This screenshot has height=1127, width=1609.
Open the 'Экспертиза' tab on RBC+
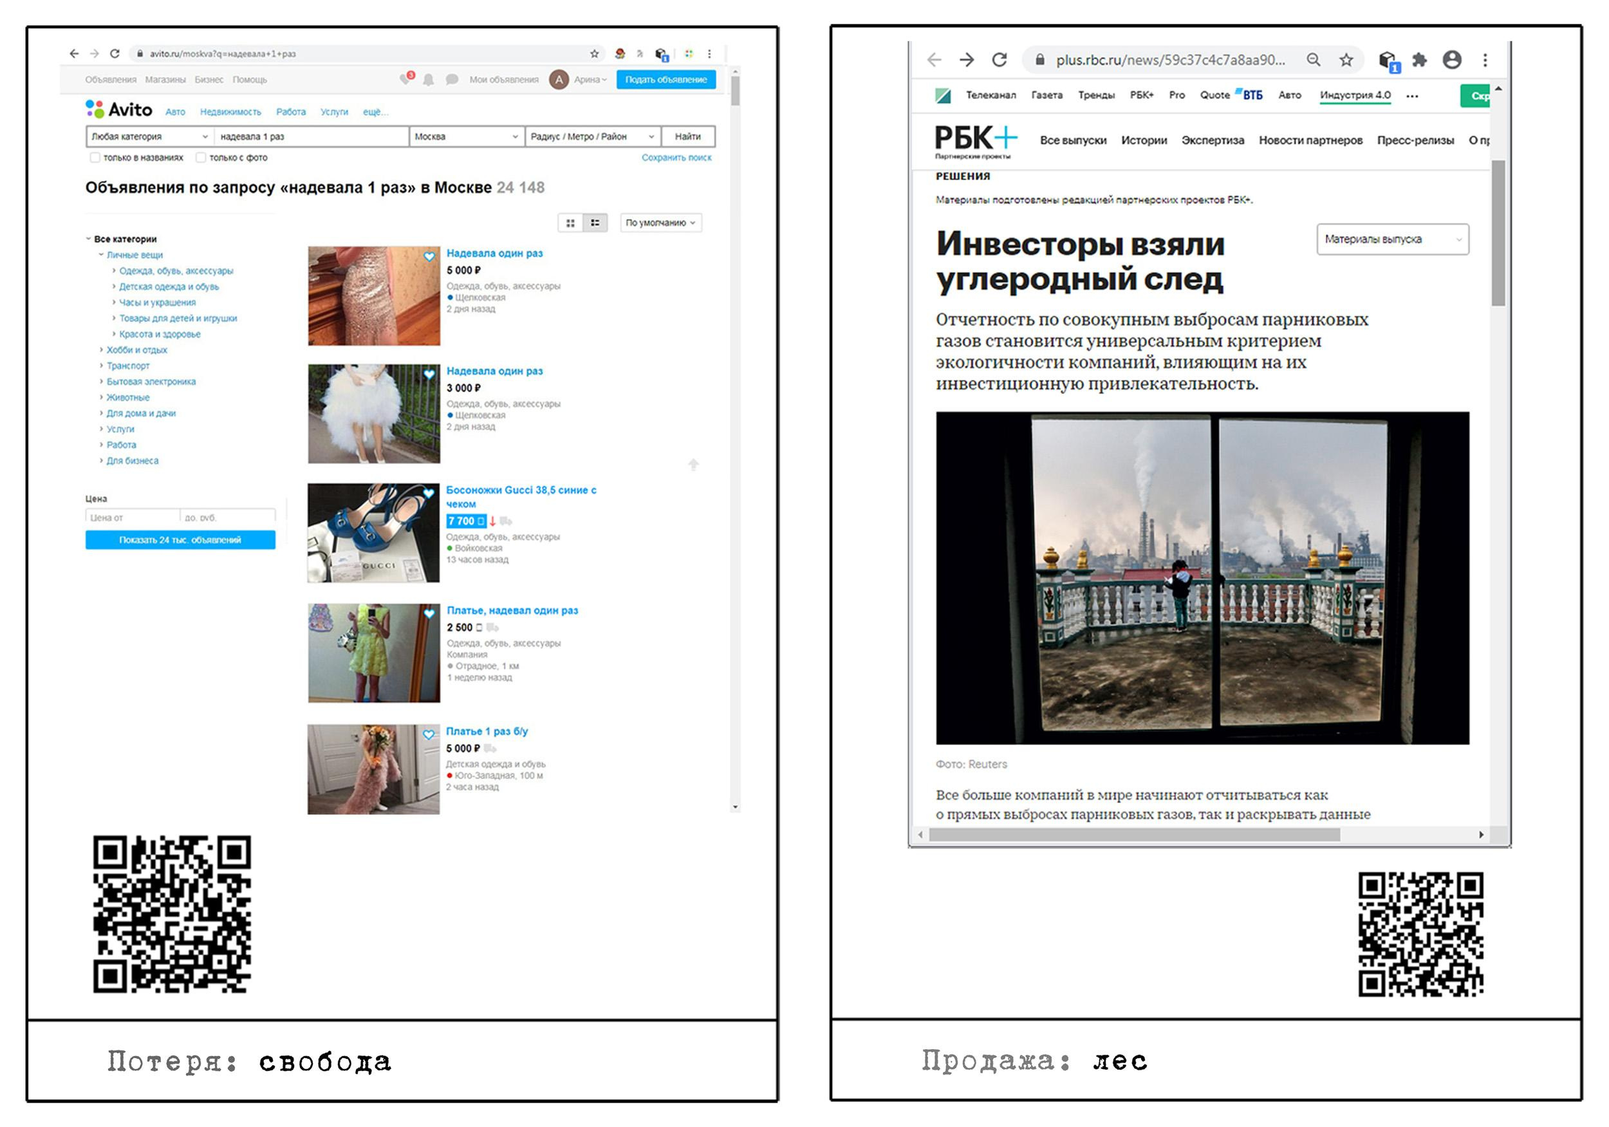click(x=1213, y=140)
